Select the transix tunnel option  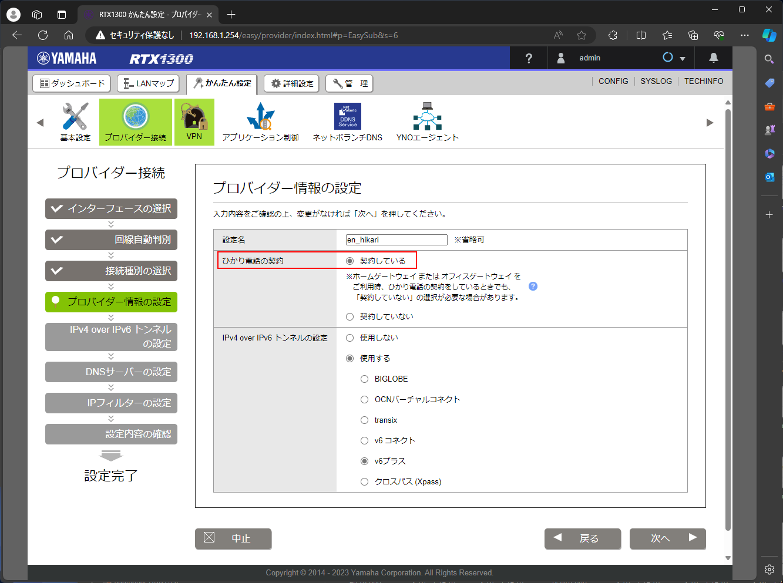(365, 420)
